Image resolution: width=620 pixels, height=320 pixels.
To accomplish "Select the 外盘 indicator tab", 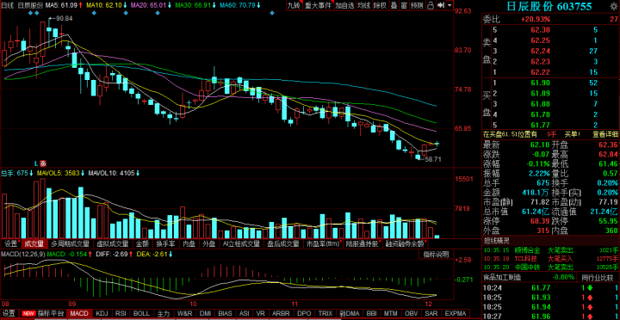I will 208,243.
